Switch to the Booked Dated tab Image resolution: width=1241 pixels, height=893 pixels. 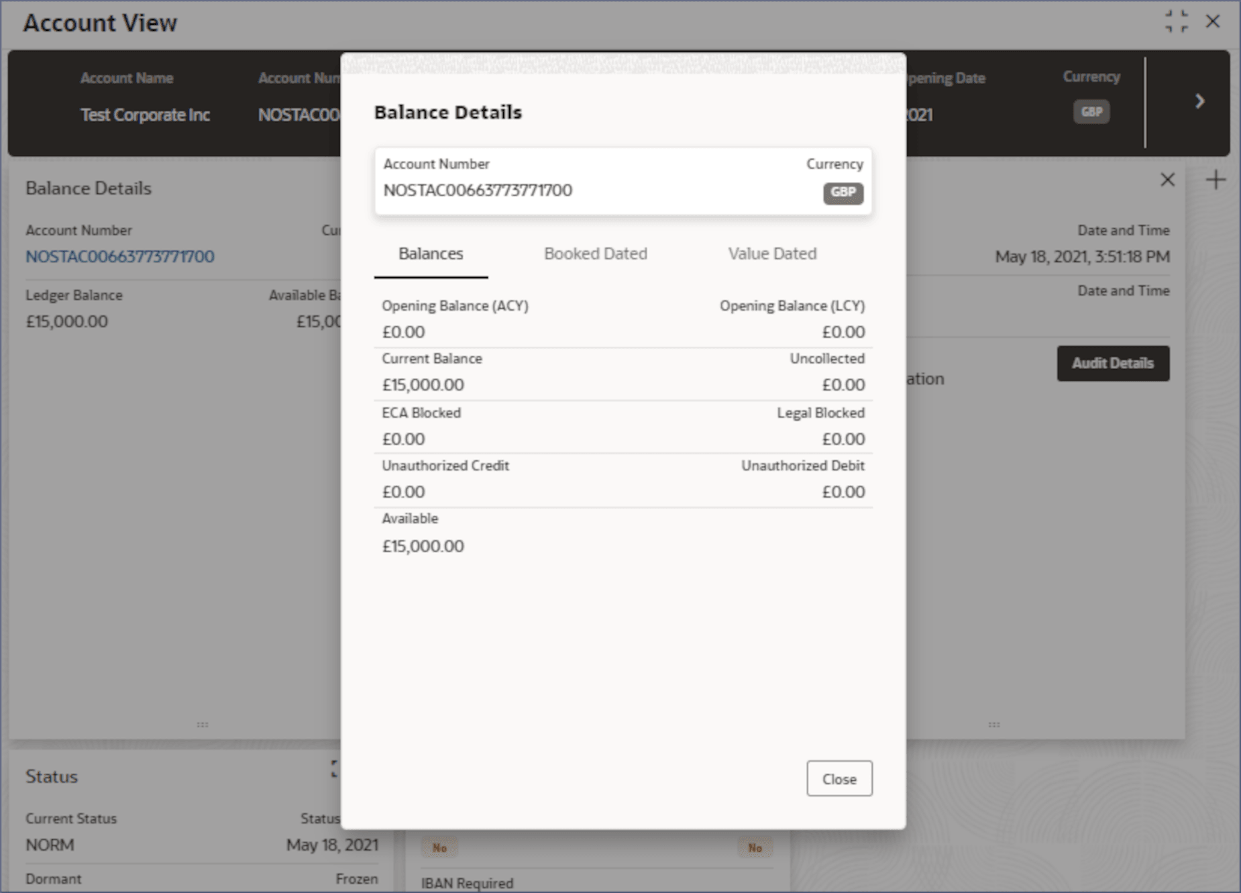[x=595, y=254]
